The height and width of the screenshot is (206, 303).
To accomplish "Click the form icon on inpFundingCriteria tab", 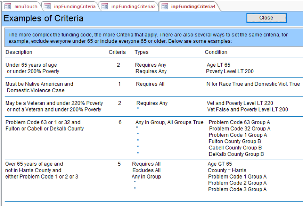I will point(47,6).
